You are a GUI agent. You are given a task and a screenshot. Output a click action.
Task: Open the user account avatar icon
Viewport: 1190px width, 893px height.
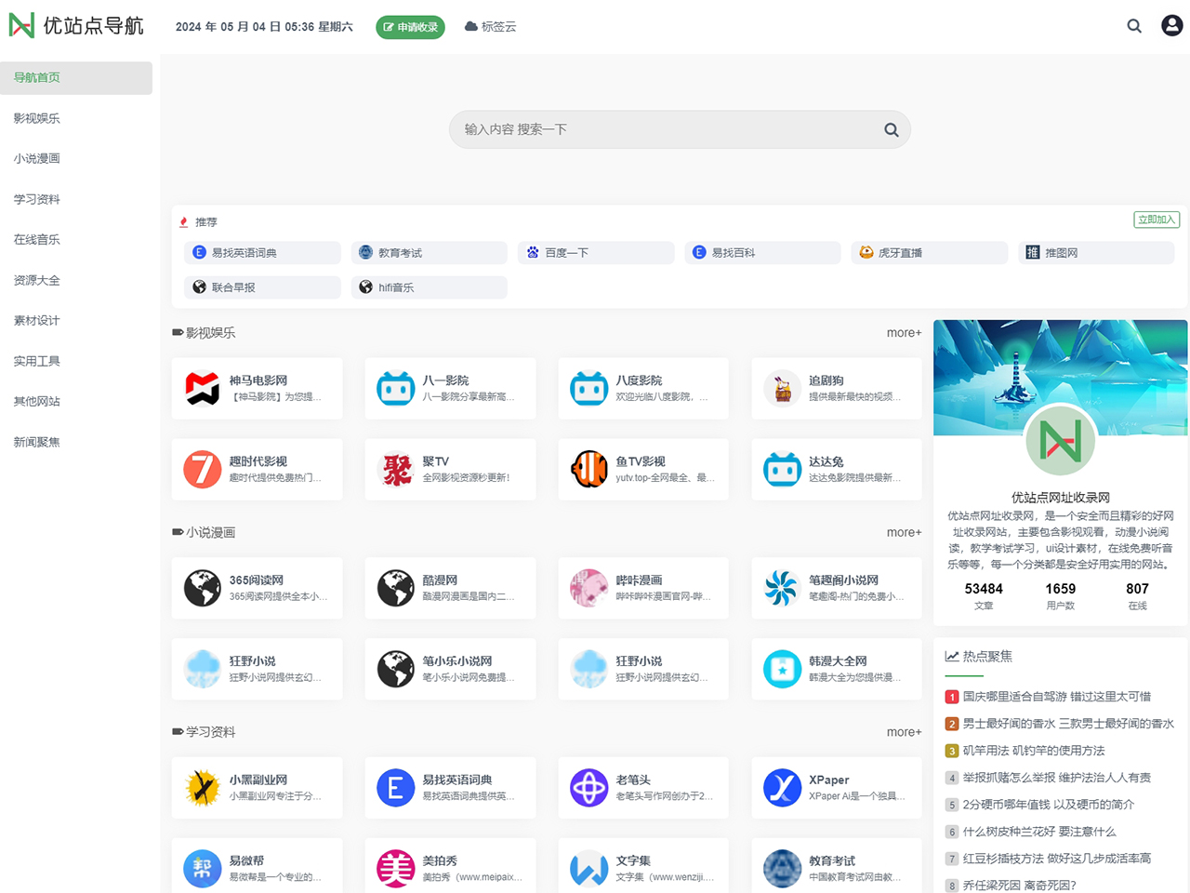pos(1171,26)
